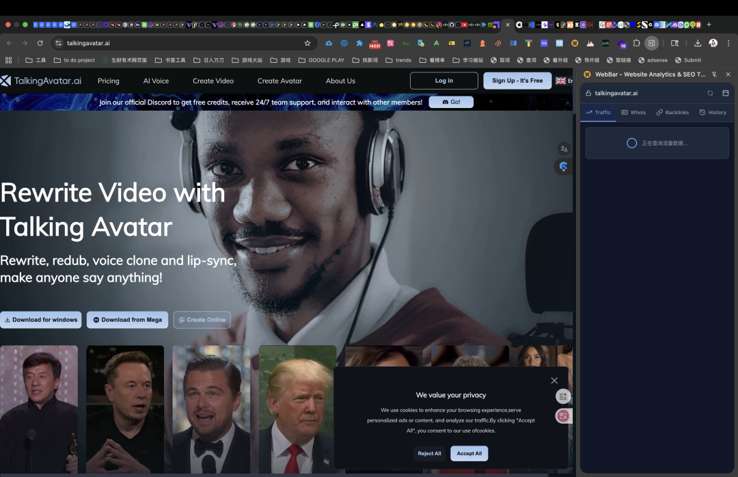
Task: Open the Create Video menu item
Action: click(213, 81)
